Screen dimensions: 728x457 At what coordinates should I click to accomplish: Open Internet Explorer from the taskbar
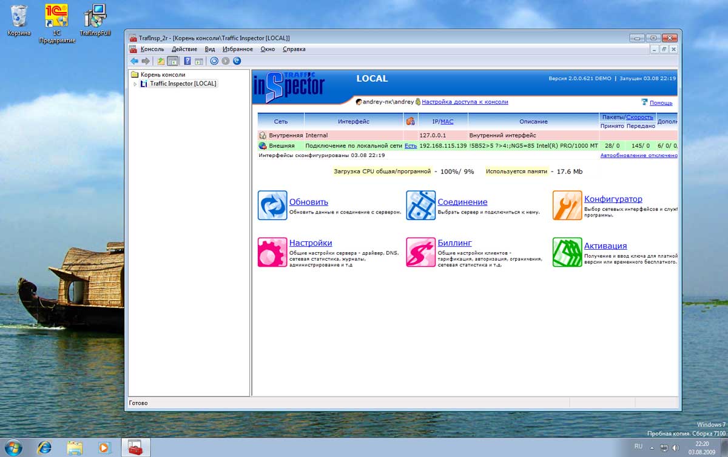[44, 447]
